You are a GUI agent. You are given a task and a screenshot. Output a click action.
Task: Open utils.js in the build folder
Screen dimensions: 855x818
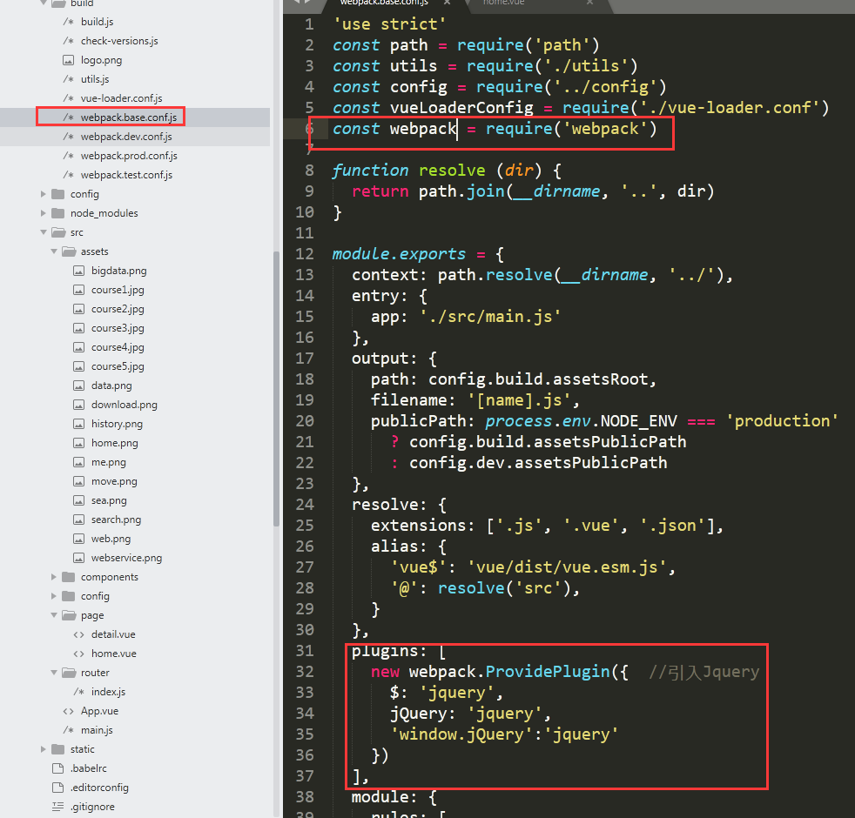point(95,79)
